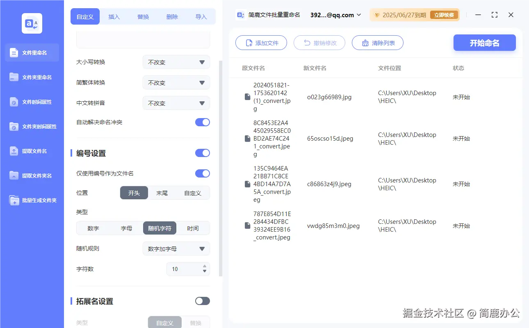529x328 pixels.
Task: Decrease 字符数 with the down arrow
Action: (205, 271)
